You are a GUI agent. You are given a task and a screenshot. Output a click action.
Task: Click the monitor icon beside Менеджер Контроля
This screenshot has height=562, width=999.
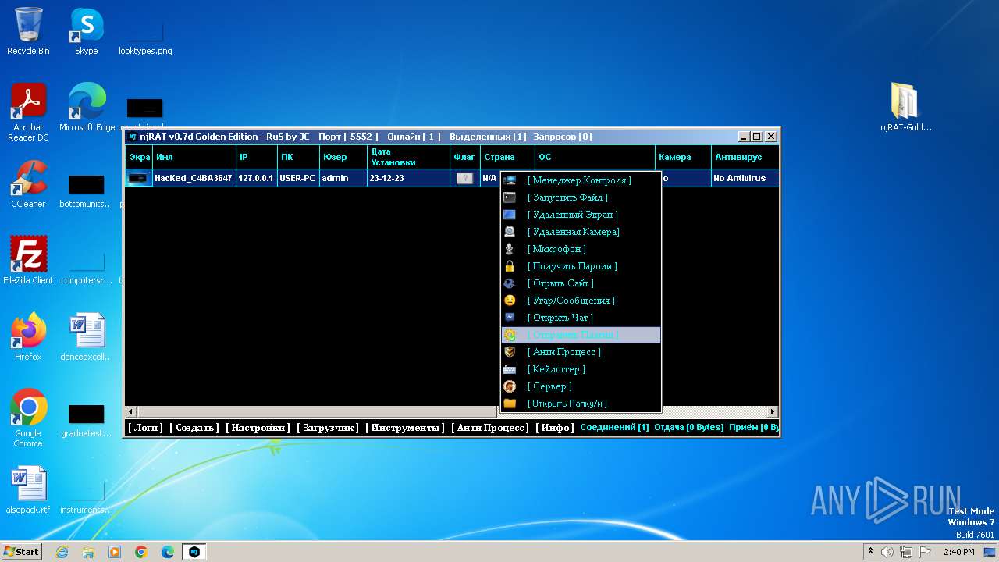tap(510, 180)
